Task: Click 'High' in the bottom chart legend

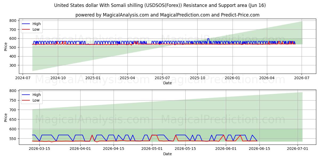Action: tap(37, 95)
